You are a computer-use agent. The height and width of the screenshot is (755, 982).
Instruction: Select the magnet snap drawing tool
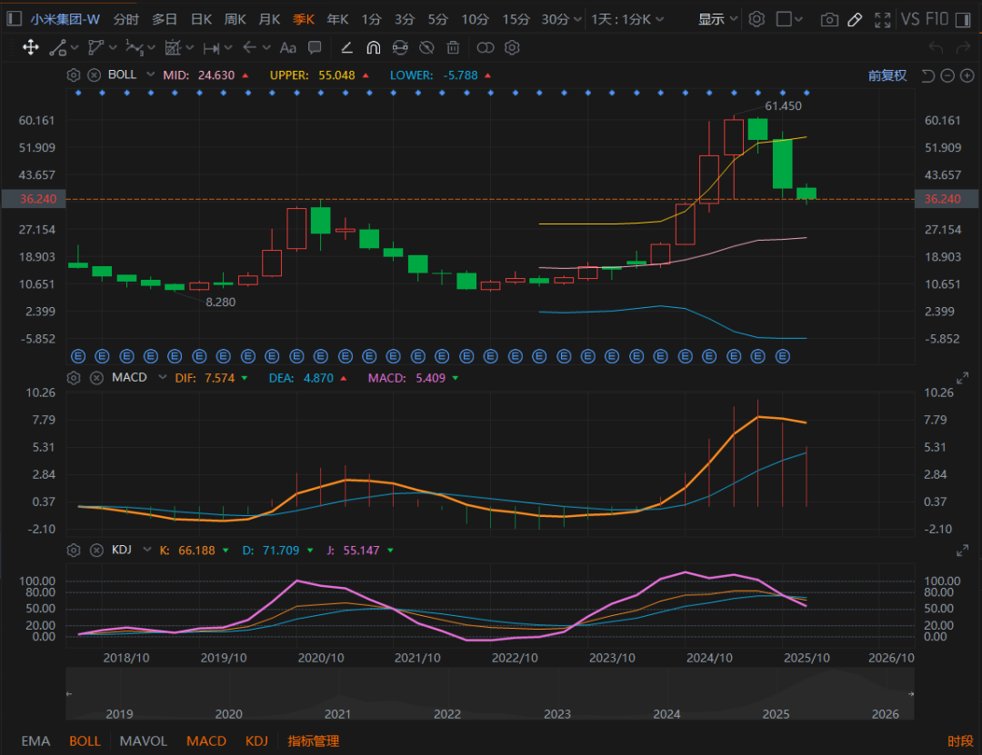pyautogui.click(x=373, y=48)
